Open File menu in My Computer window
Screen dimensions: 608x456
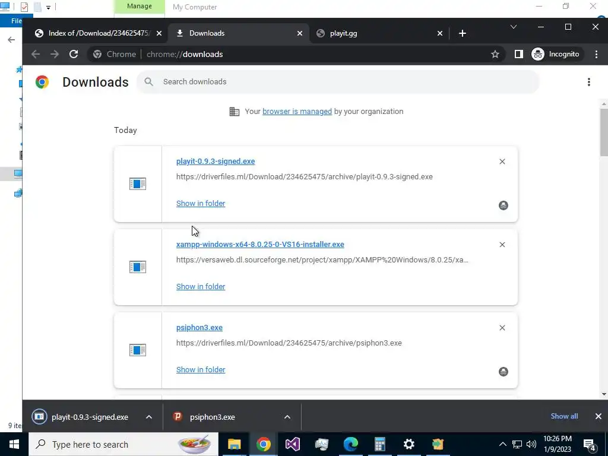16,21
